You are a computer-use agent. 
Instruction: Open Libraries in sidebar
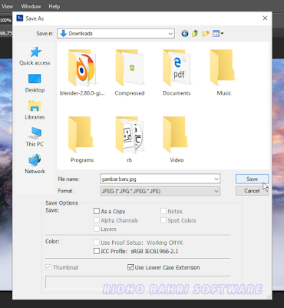point(35,110)
